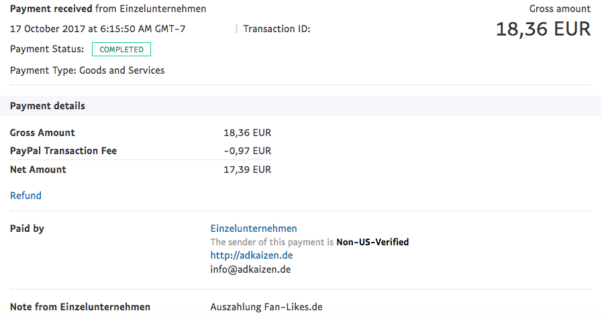Select the -0,97 EUR fee value
The width and height of the screenshot is (602, 319).
point(247,151)
